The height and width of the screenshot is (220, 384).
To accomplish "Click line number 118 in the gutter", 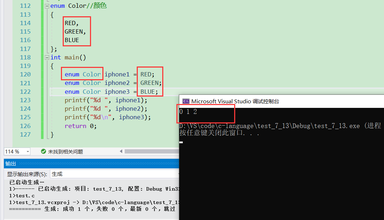I will [x=25, y=57].
